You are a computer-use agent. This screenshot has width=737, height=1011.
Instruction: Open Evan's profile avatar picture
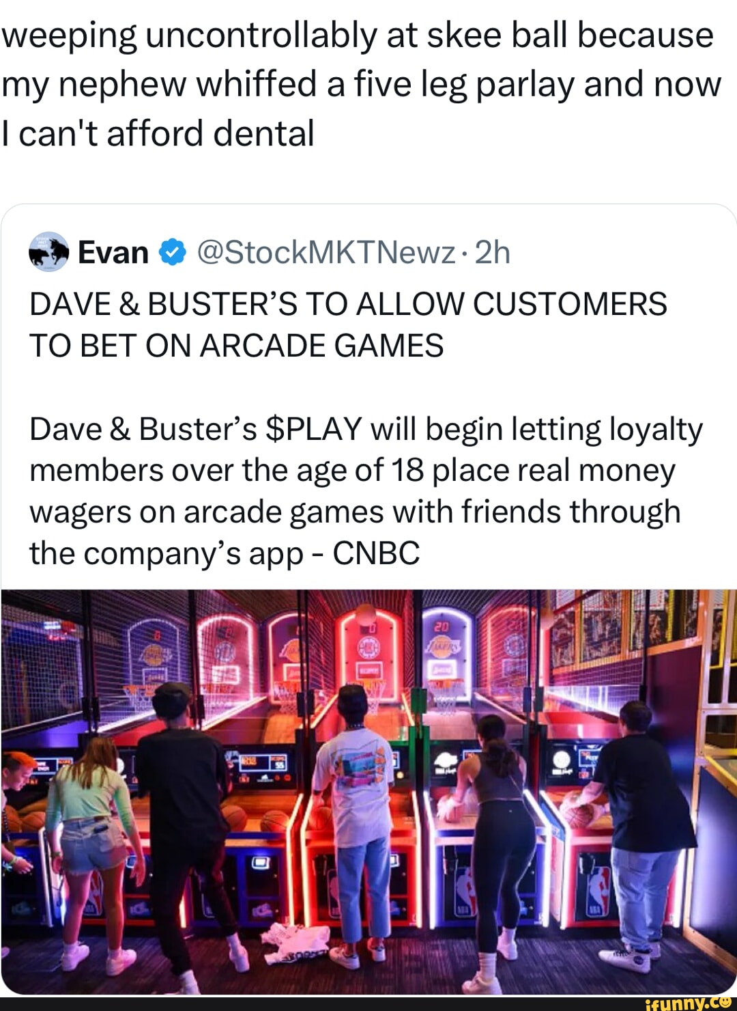click(49, 252)
